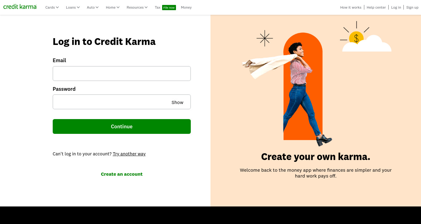421x224 pixels.
Task: Focus the Email input field
Action: (x=122, y=74)
